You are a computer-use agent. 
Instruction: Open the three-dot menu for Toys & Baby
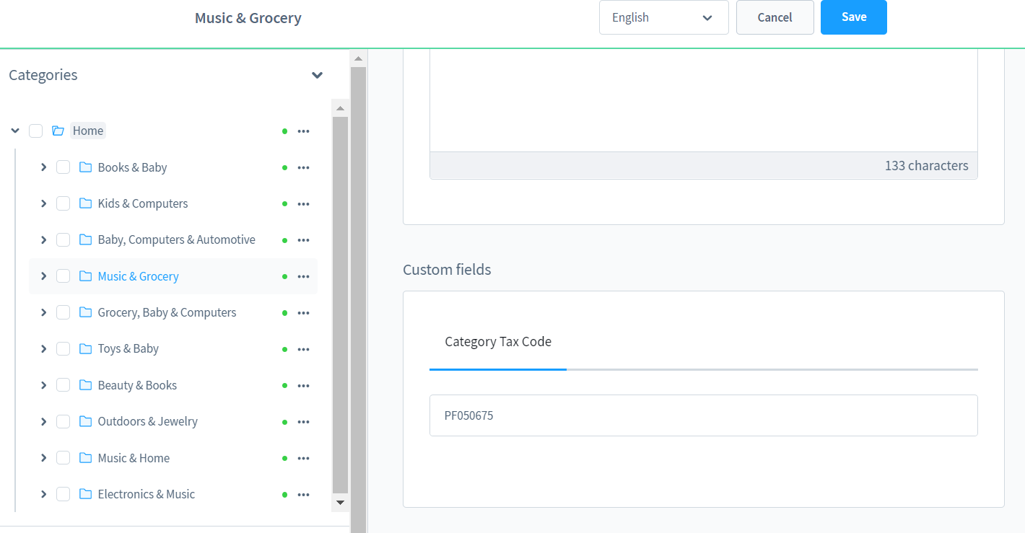[303, 349]
